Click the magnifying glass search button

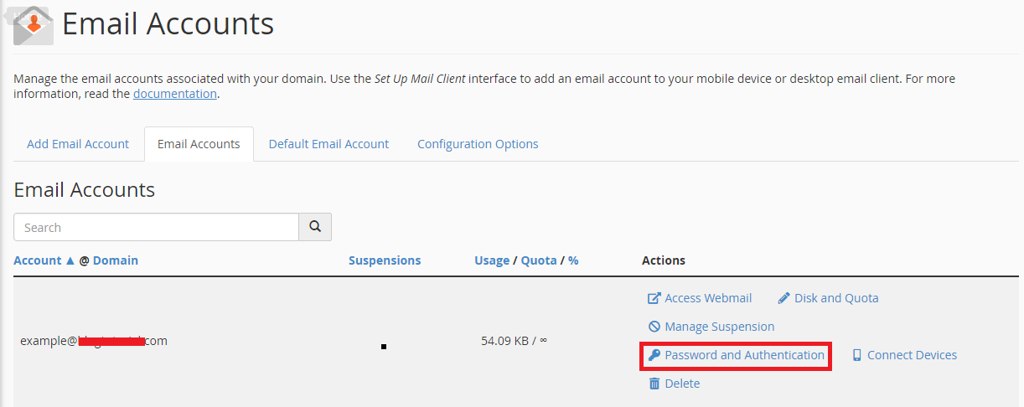coord(315,227)
